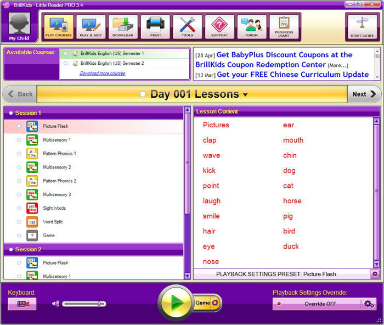The width and height of the screenshot is (384, 325).
Task: Open the Progress Diary toolbar icon
Action: 284,27
